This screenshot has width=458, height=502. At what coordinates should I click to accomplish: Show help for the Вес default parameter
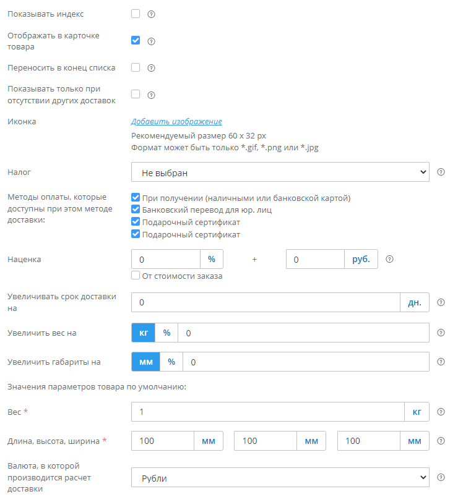click(441, 412)
